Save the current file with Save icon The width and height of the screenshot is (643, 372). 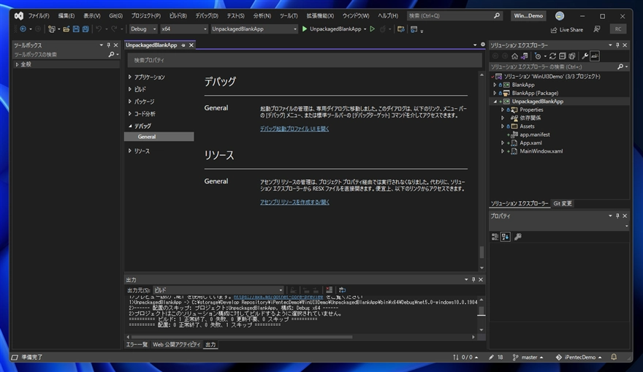(76, 29)
